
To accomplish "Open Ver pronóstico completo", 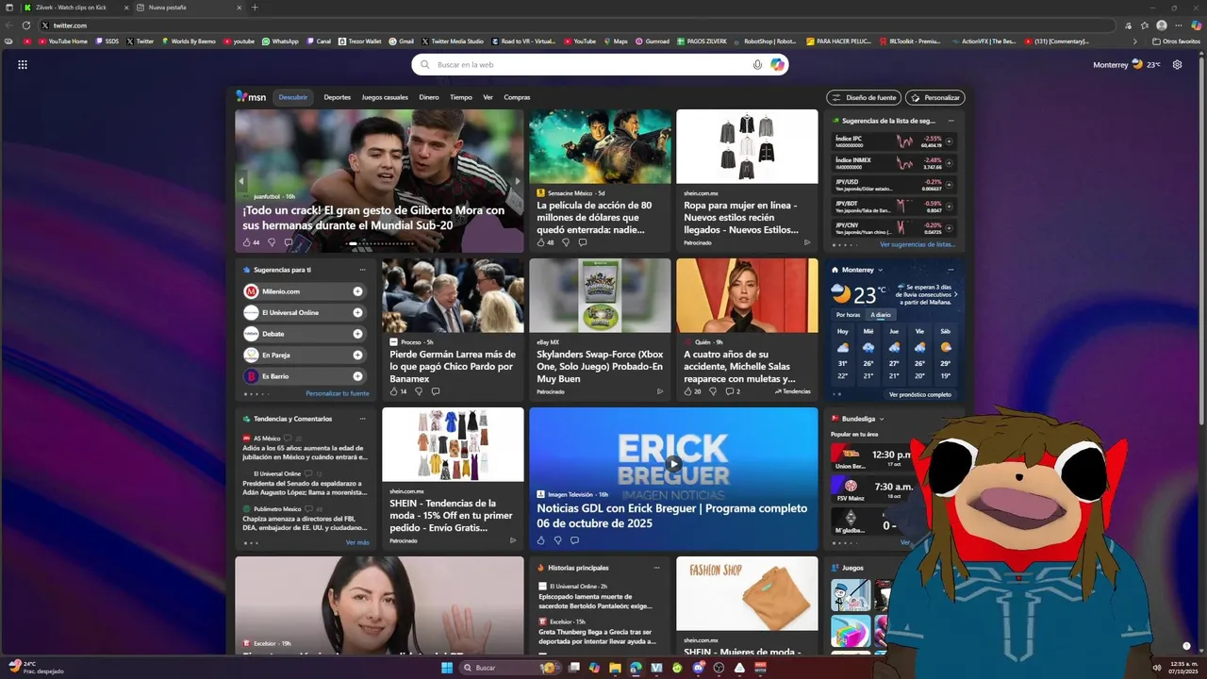I will (x=919, y=394).
